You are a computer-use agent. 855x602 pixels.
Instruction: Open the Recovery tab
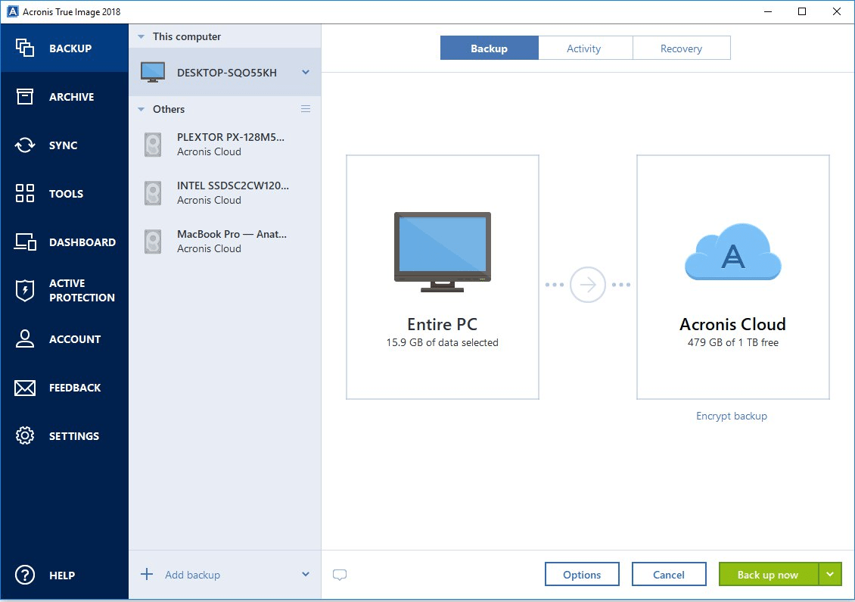coord(681,47)
